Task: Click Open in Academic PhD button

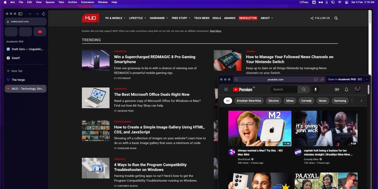Action: coord(345,79)
